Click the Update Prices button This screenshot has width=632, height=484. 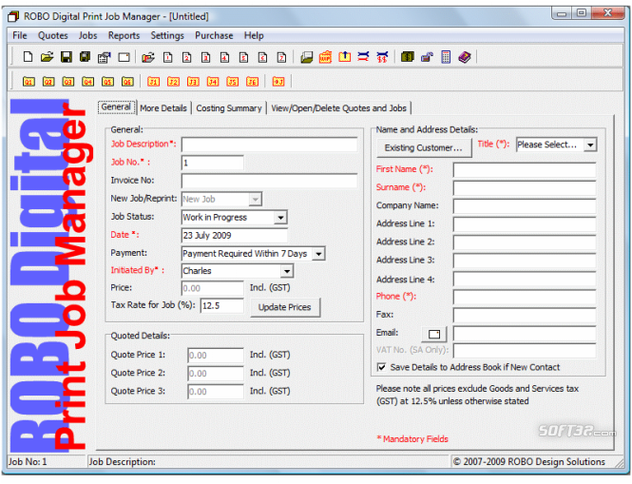point(284,307)
